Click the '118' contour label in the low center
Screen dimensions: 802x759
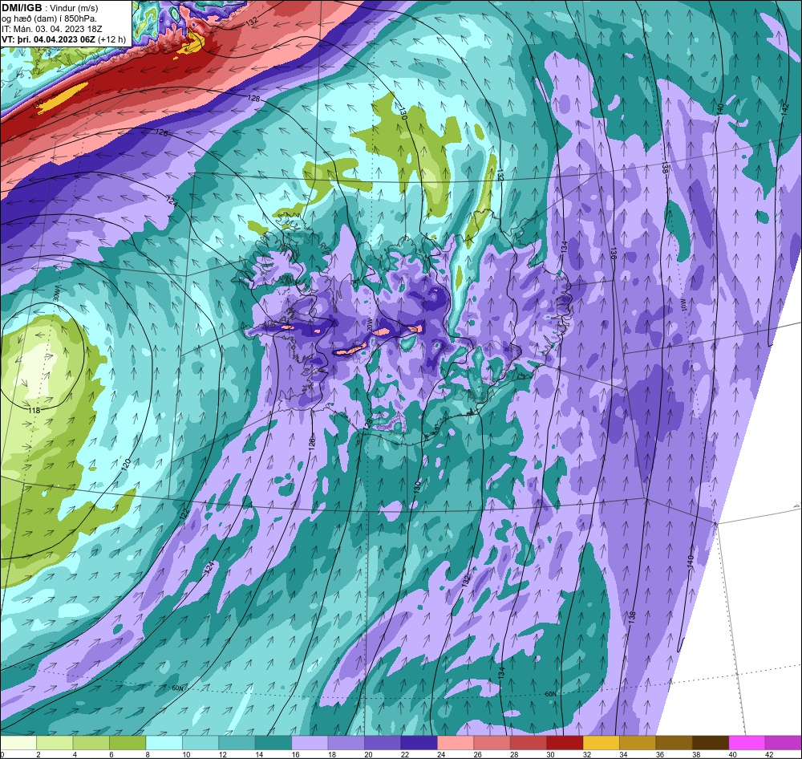pyautogui.click(x=34, y=411)
